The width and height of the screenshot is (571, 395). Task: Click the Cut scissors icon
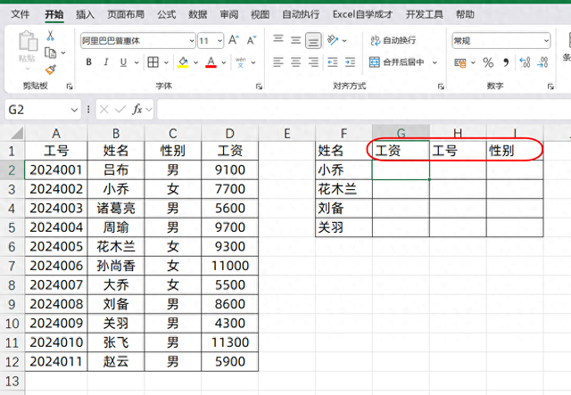pos(50,36)
